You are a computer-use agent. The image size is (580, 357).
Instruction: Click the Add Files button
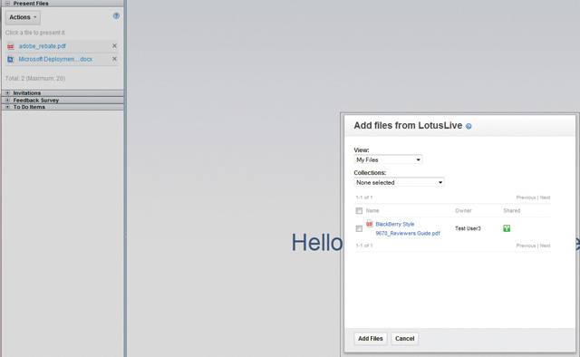click(371, 339)
